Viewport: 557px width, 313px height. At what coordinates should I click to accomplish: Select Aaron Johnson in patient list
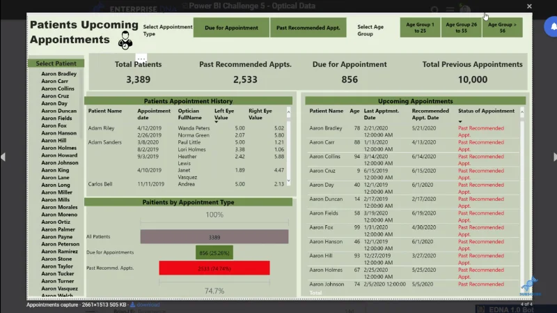coord(60,162)
